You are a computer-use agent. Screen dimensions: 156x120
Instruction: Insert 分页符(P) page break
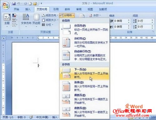85,29
